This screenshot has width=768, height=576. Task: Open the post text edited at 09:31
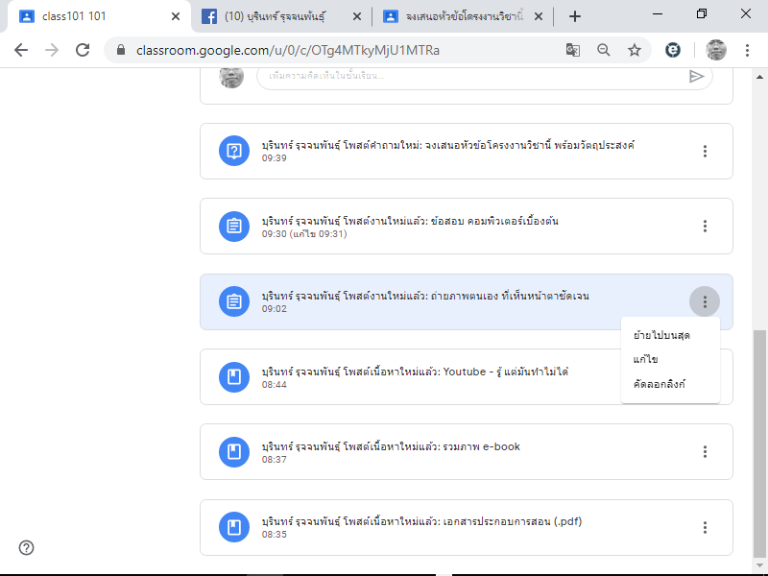tap(410, 221)
